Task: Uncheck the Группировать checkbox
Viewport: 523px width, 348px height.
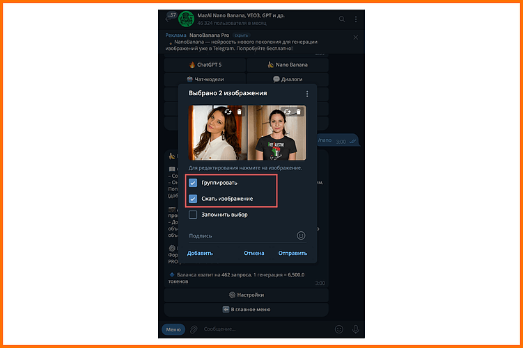Action: point(193,183)
